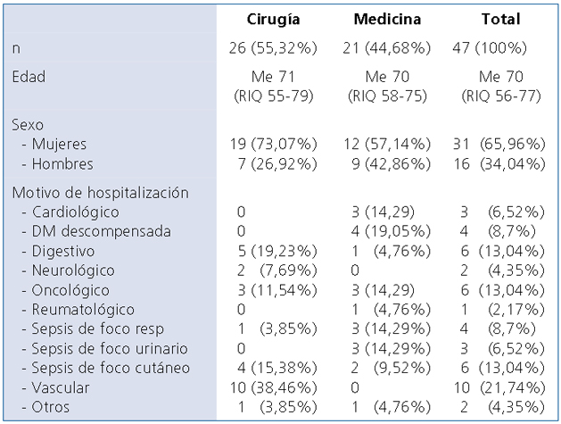Click the Medicina column header
The height and width of the screenshot is (424, 561).
[387, 19]
